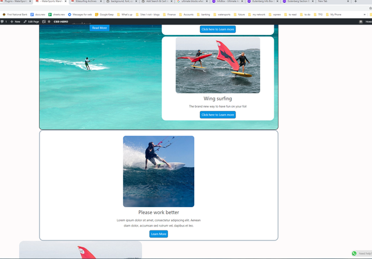Switch to the ultimate blocks Google tab

point(192,1)
